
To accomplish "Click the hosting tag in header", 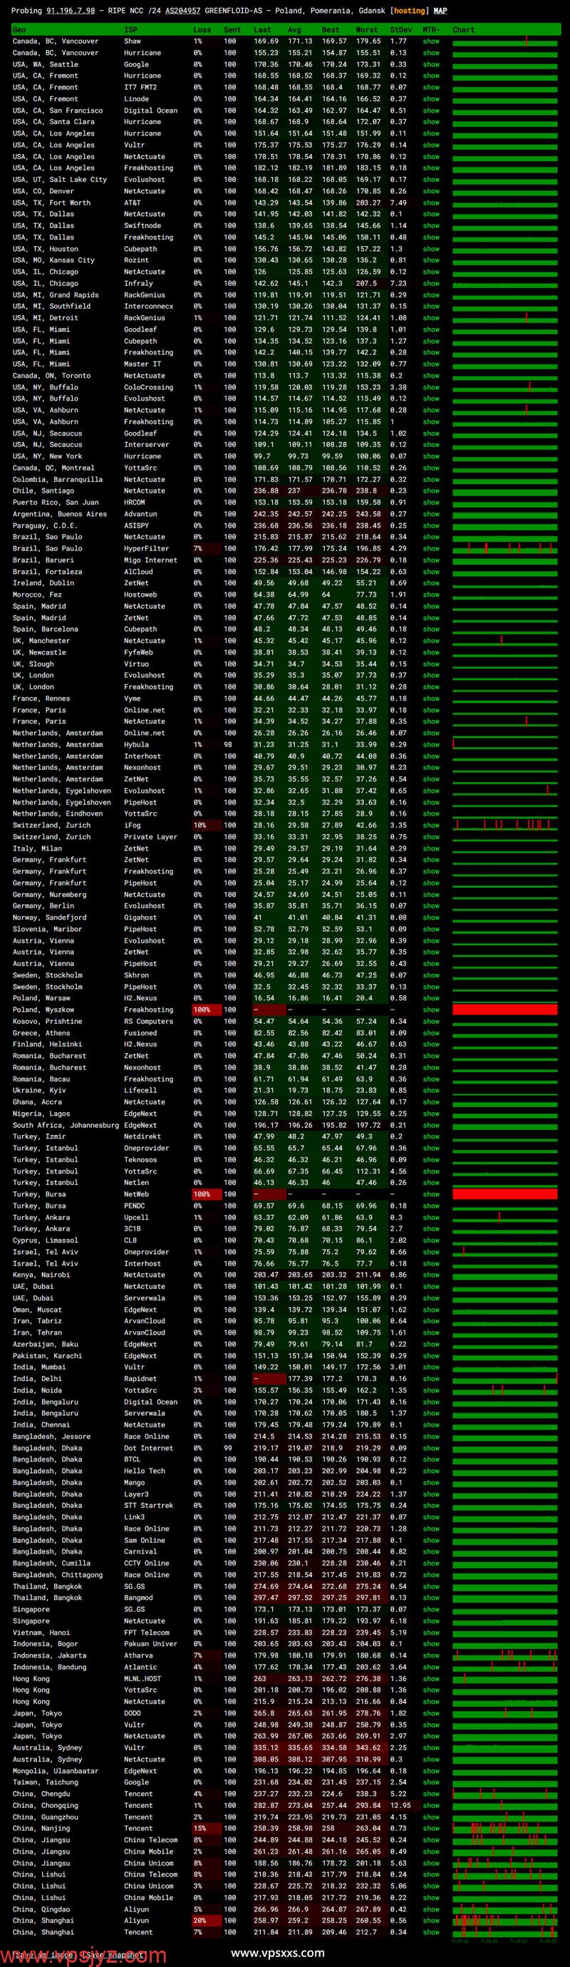I will click(x=410, y=11).
